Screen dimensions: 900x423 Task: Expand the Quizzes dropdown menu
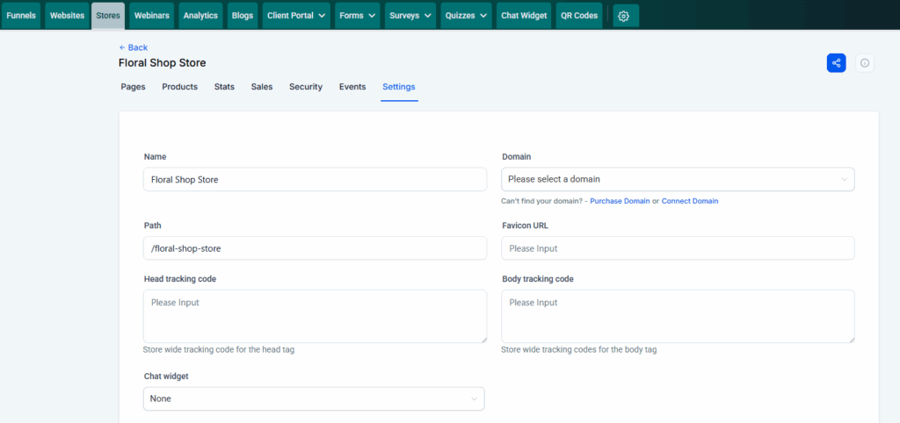(466, 16)
